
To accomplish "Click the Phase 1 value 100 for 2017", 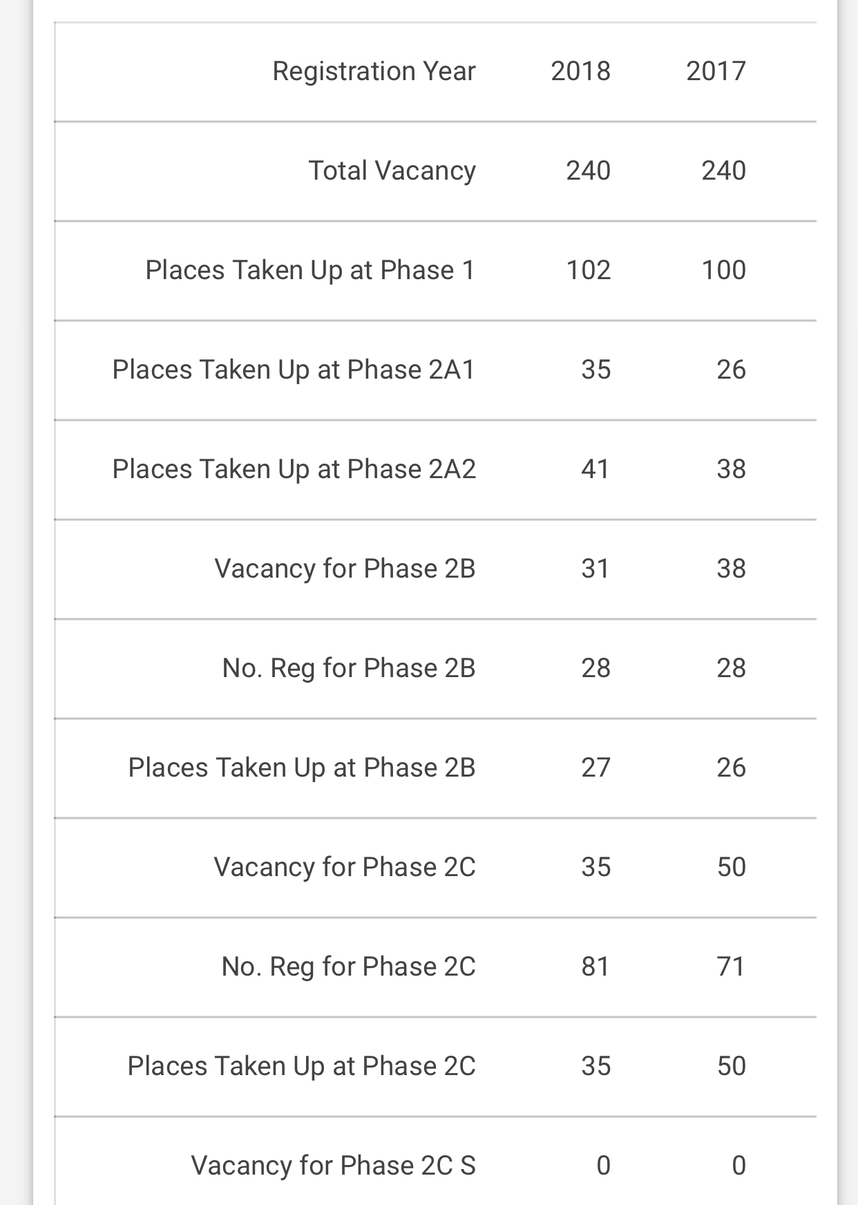I will (x=723, y=270).
